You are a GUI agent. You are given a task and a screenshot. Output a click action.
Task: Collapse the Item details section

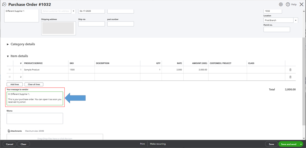pyautogui.click(x=8, y=56)
